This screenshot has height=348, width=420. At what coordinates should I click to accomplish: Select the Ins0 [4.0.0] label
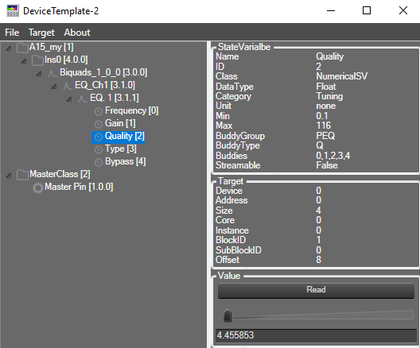[x=66, y=60]
